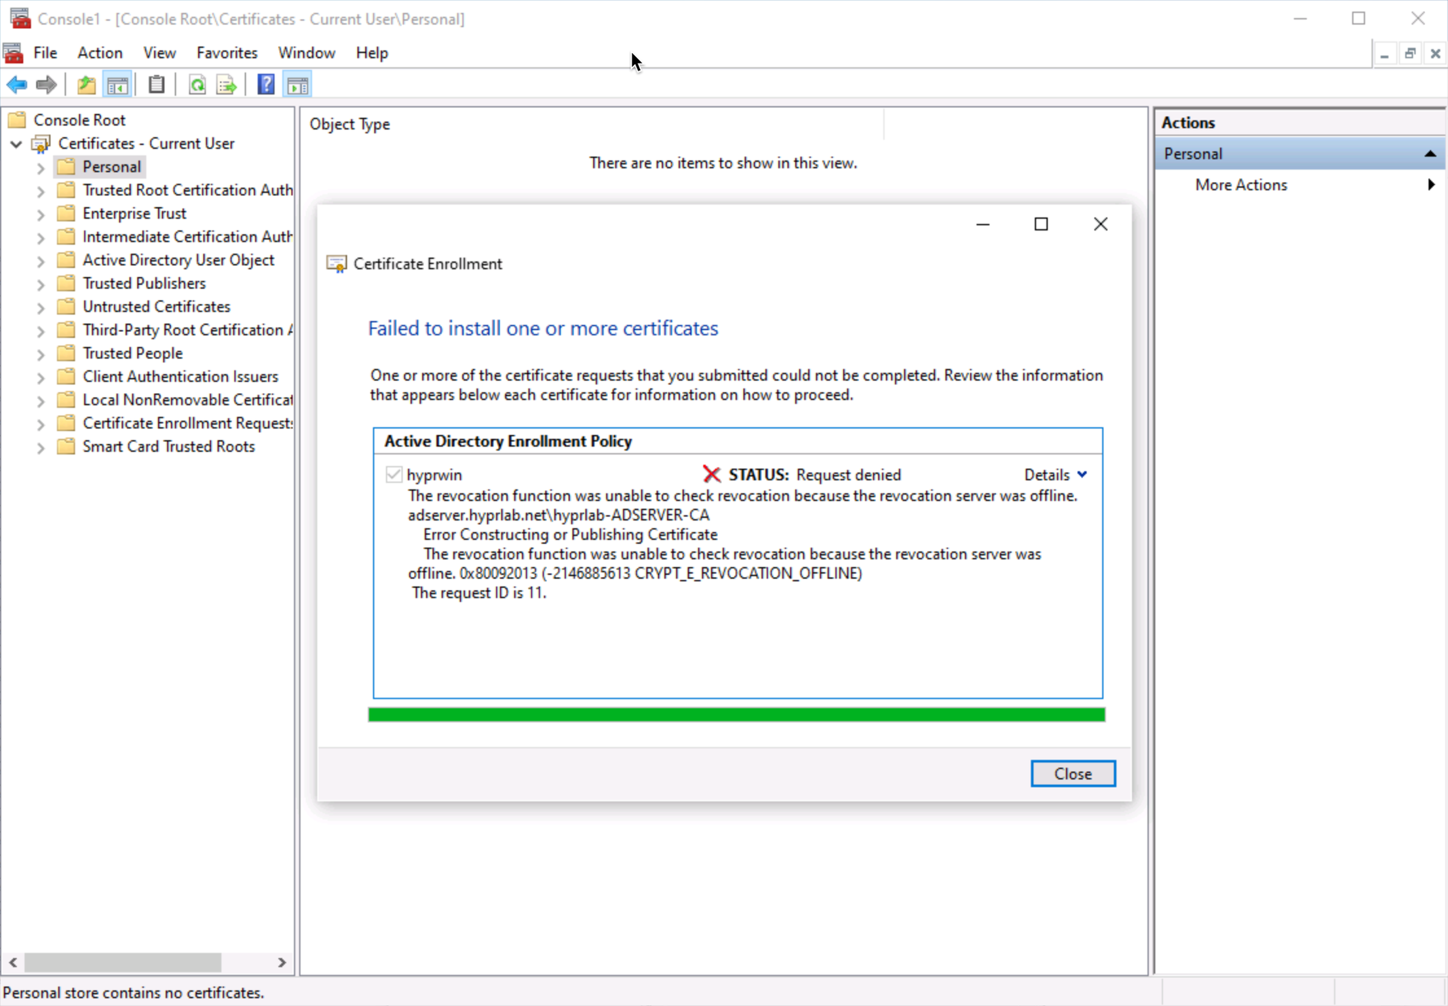Click the Console Root folder icon
The image size is (1448, 1006).
17,120
